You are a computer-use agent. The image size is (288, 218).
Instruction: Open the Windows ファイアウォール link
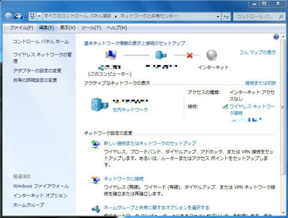pos(41,186)
